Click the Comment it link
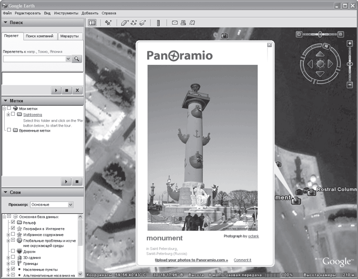 click(242, 260)
